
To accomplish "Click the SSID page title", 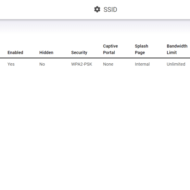I will 110,9.
